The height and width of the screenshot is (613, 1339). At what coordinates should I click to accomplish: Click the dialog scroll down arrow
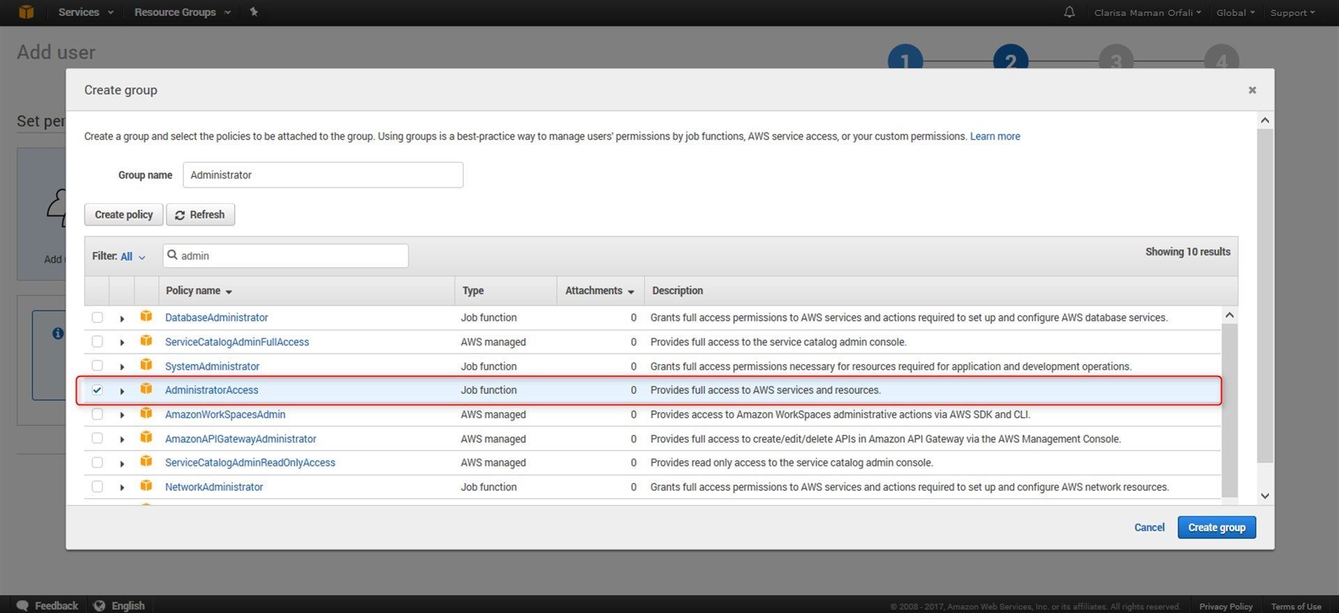(1265, 496)
